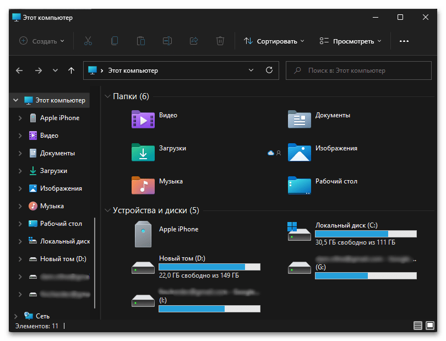Click the Поиск в: Этот компьютер search field

pyautogui.click(x=358, y=71)
